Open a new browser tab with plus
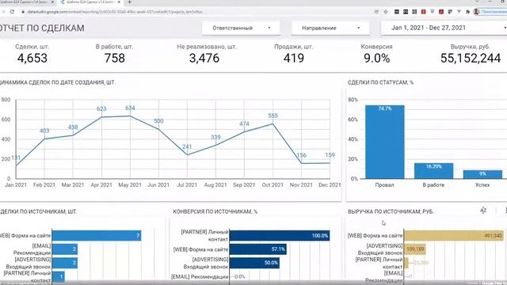 click(x=129, y=2)
